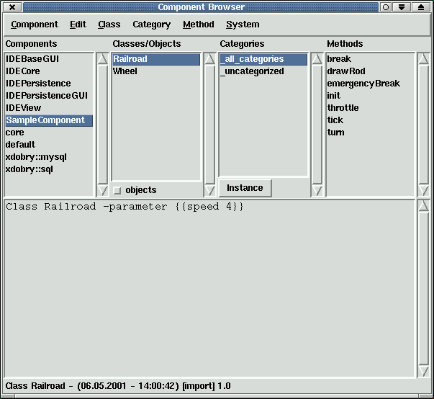
Task: Open the System menu
Action: (243, 24)
